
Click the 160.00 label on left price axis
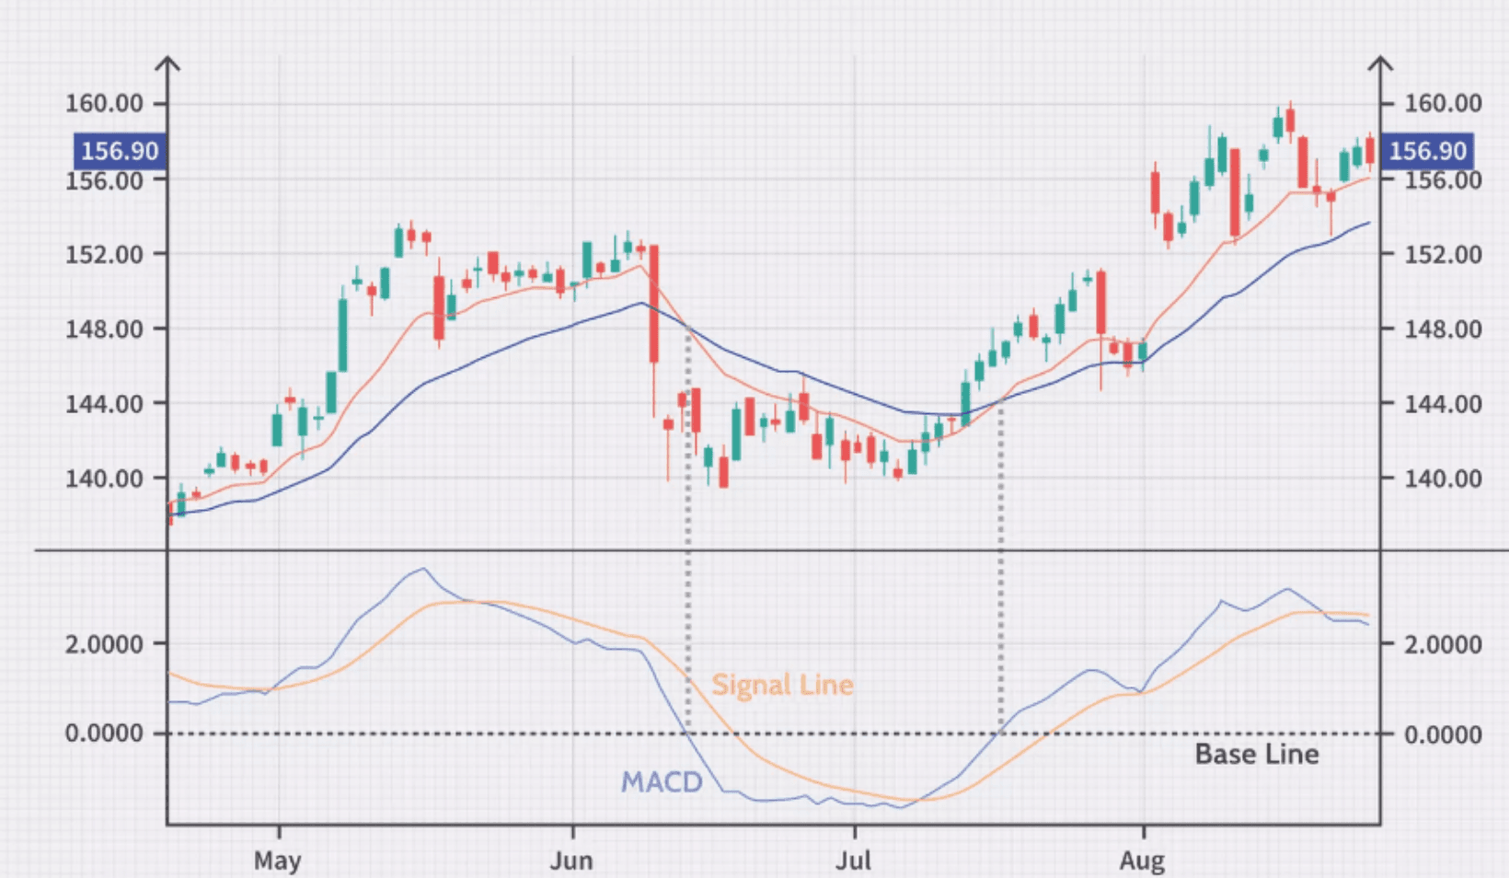[x=104, y=103]
